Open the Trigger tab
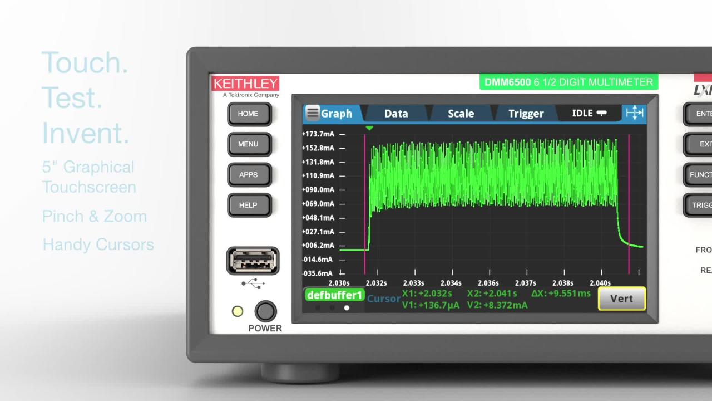Viewport: 712px width, 401px height. pos(525,113)
